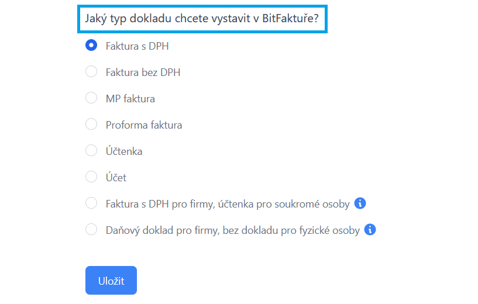478x304 pixels.
Task: Select the 'Účet' radio button
Action: (91, 177)
